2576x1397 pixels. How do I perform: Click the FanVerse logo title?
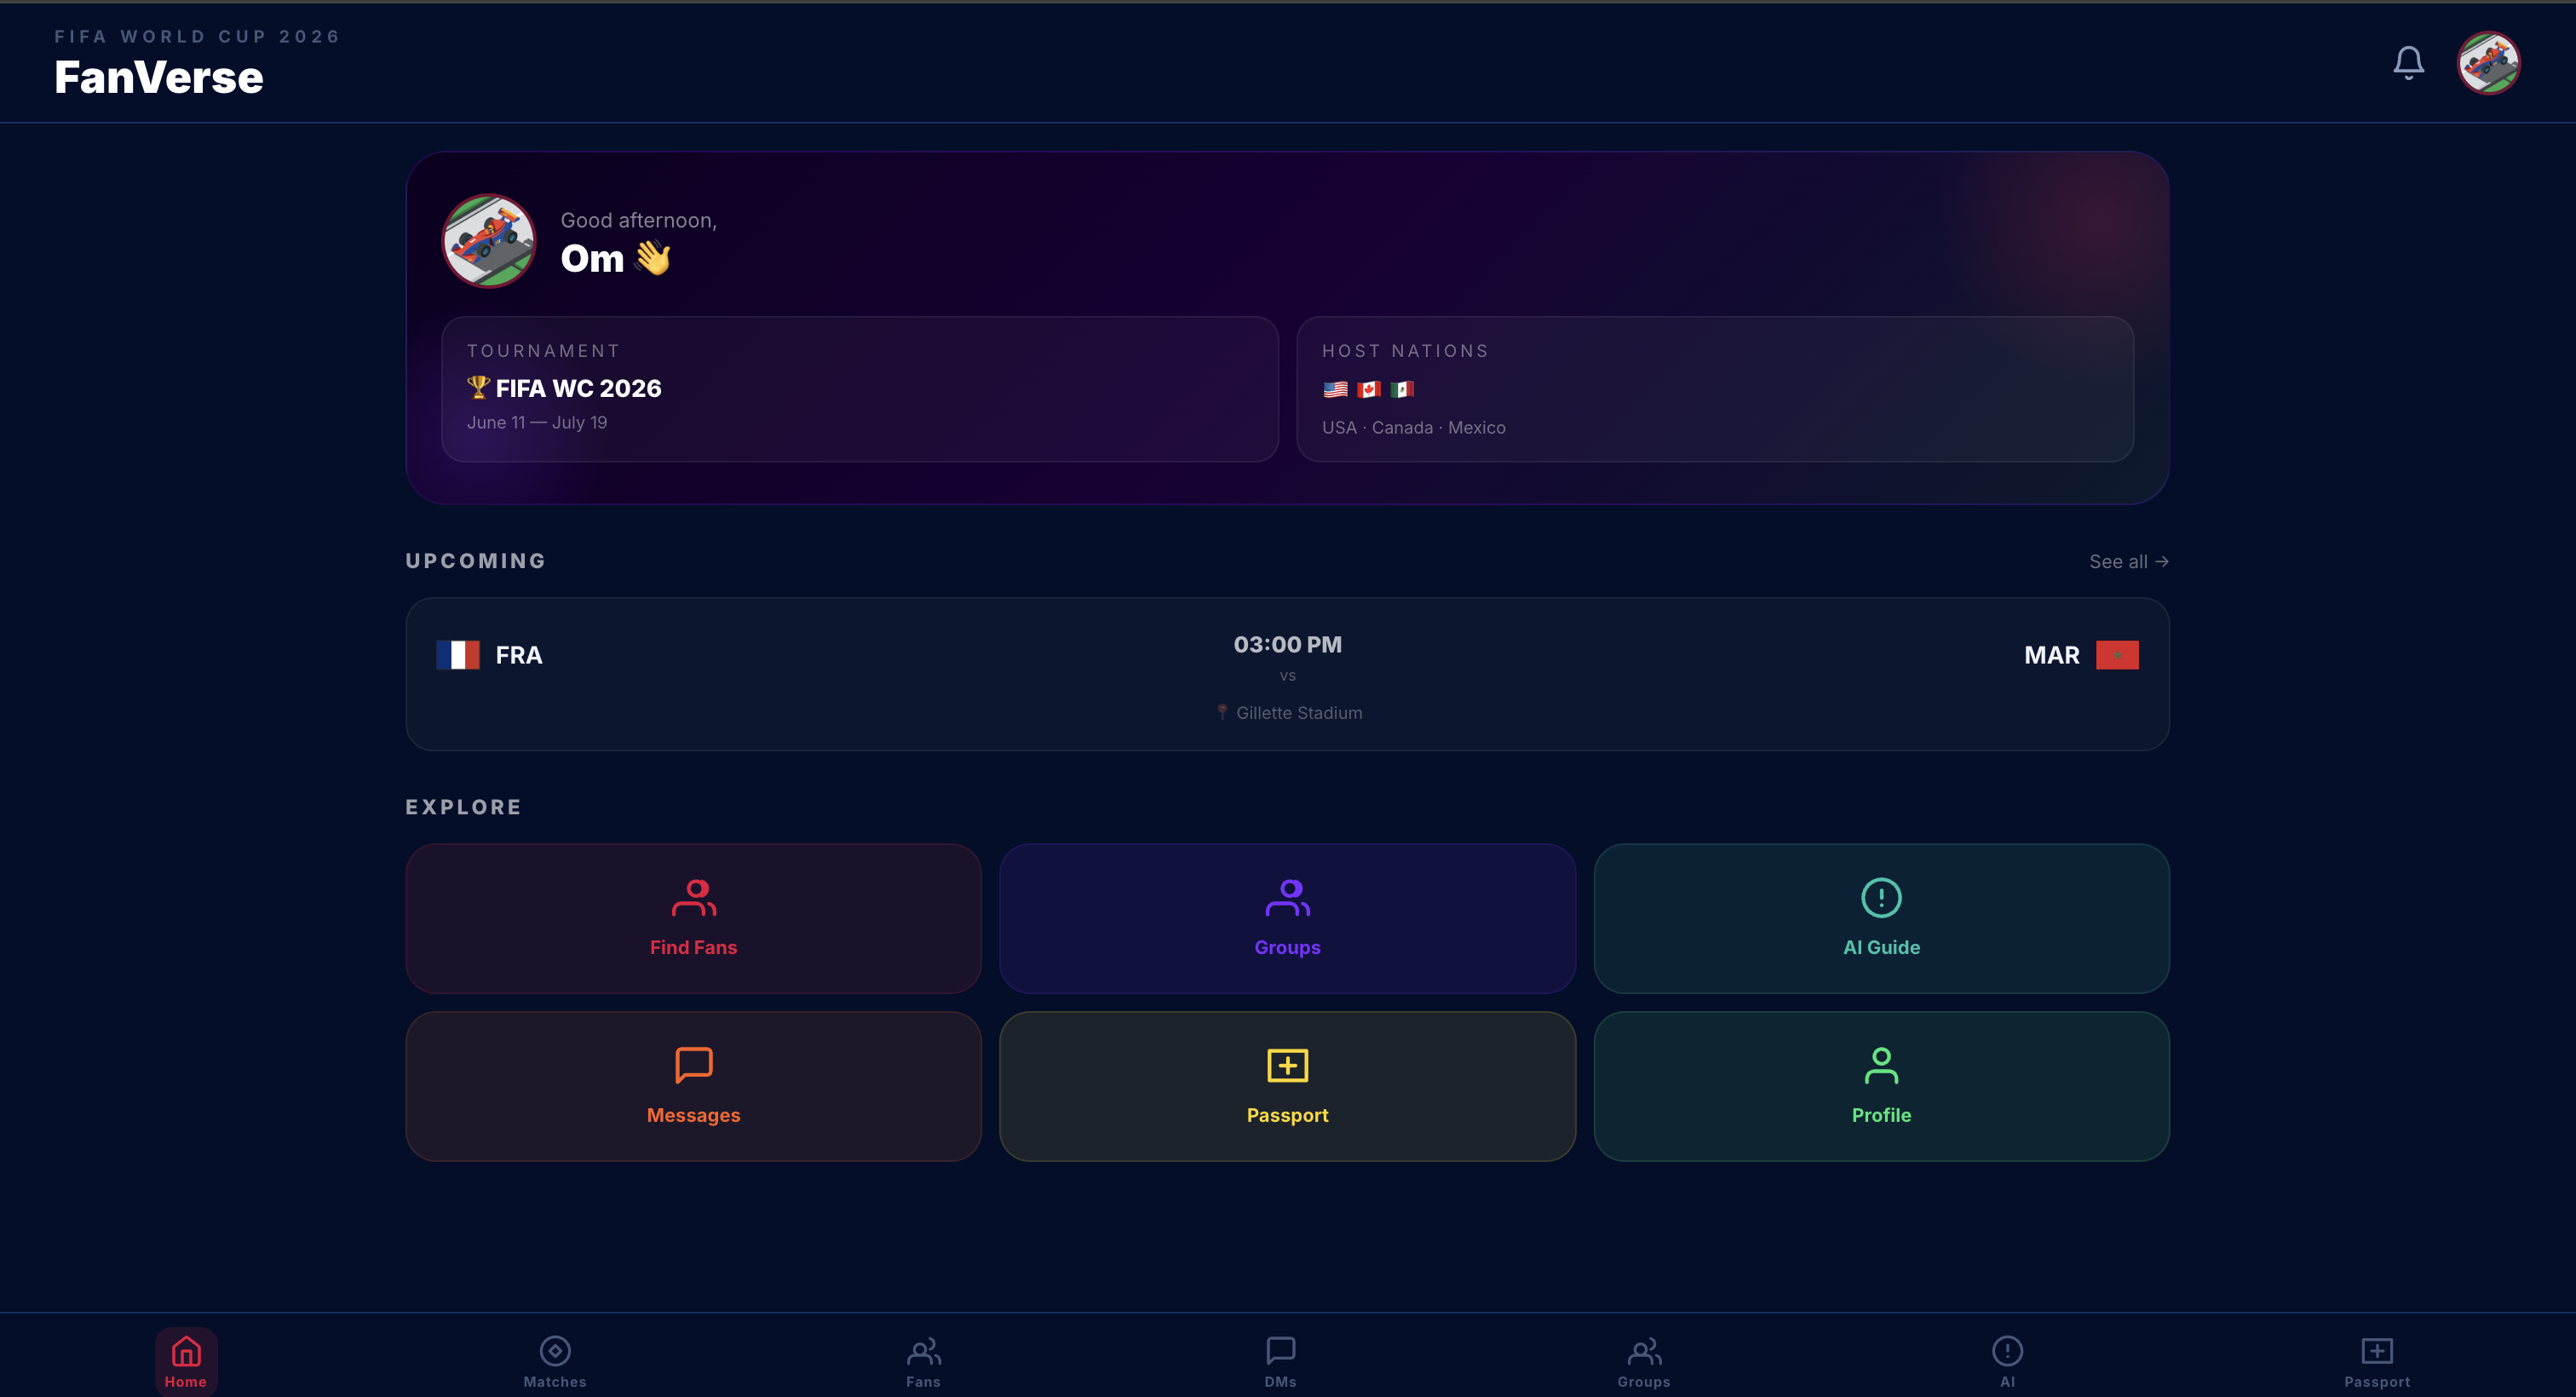159,78
